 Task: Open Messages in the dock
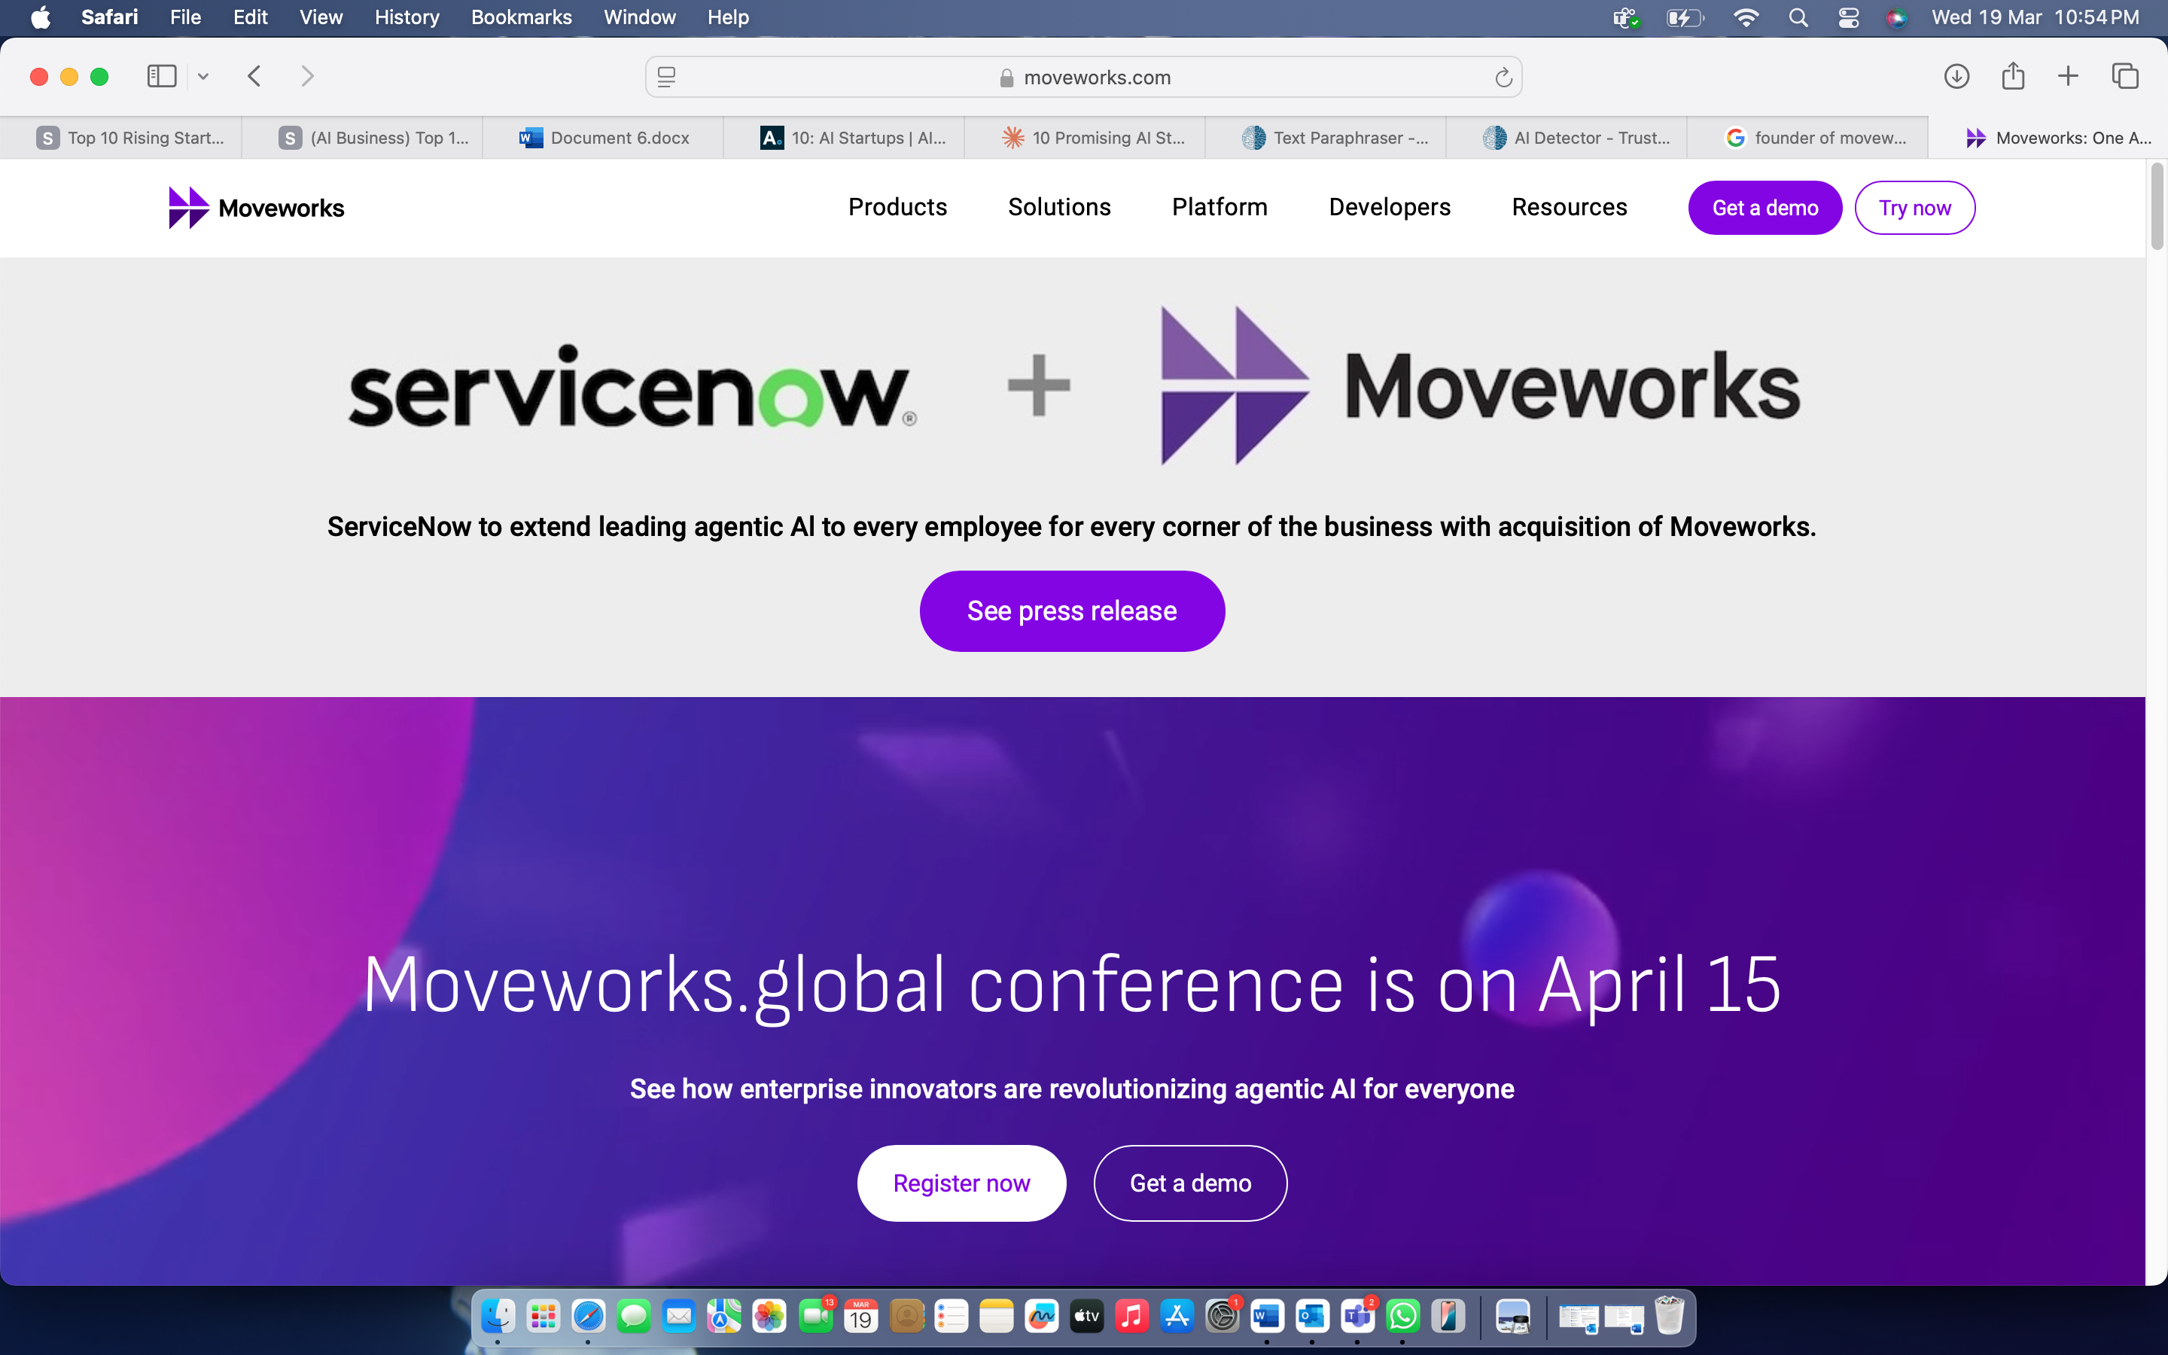coord(633,1316)
